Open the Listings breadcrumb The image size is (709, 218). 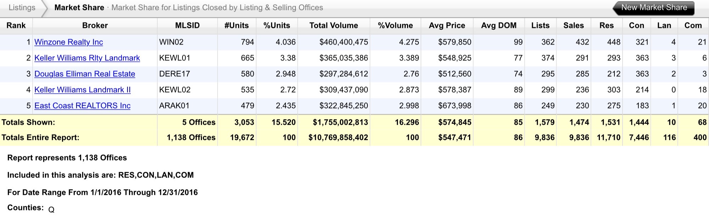[x=22, y=8]
